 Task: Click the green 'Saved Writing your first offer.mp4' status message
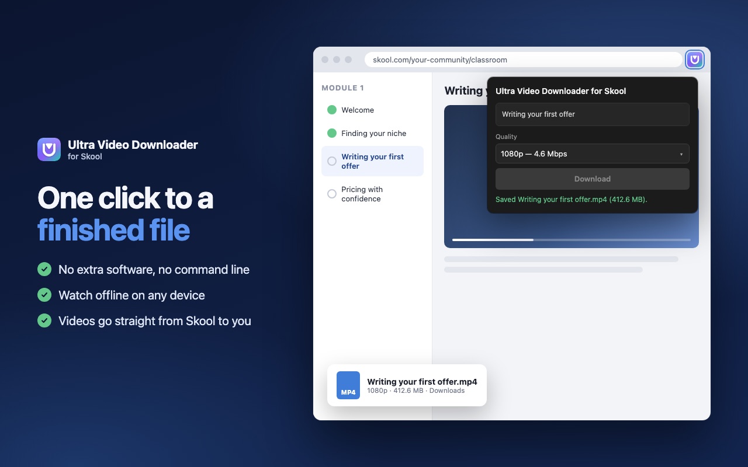point(572,200)
